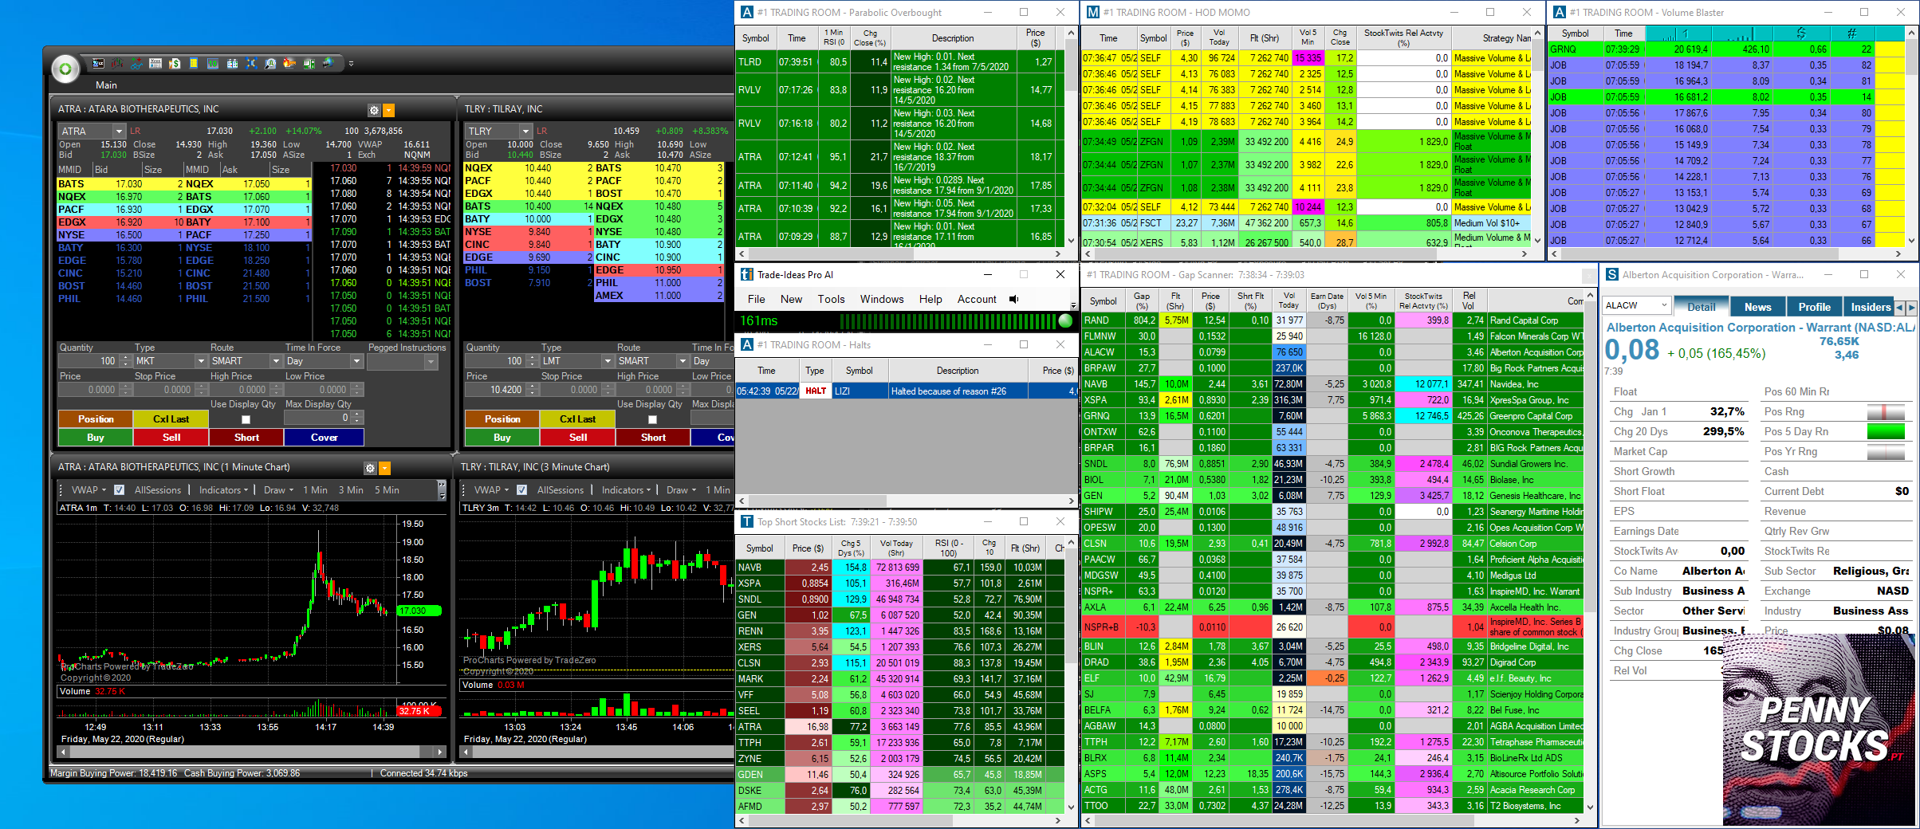1920x829 pixels.
Task: Open the ATRA Route SMART dropdown
Action: [x=275, y=361]
